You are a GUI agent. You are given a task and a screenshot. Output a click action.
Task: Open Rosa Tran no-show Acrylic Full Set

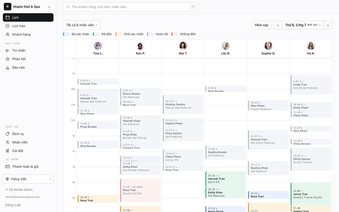[140, 190]
